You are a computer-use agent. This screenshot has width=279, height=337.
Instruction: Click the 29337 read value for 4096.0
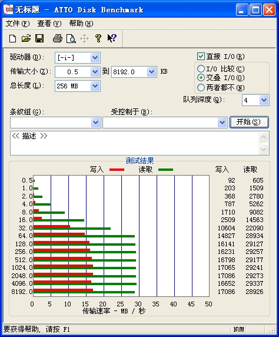[x=254, y=283]
